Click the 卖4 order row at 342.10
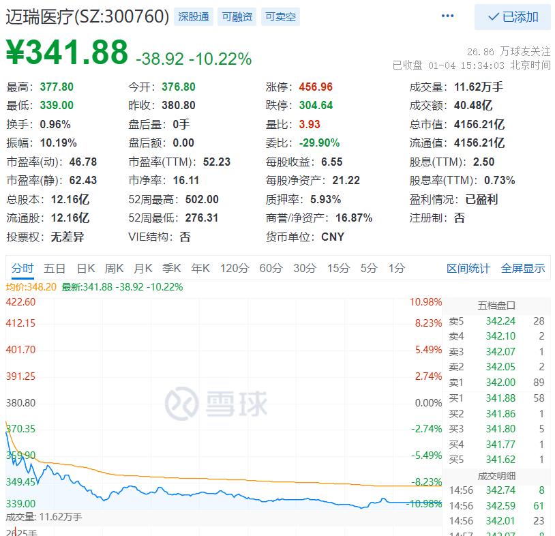The height and width of the screenshot is (536, 555). pos(496,336)
